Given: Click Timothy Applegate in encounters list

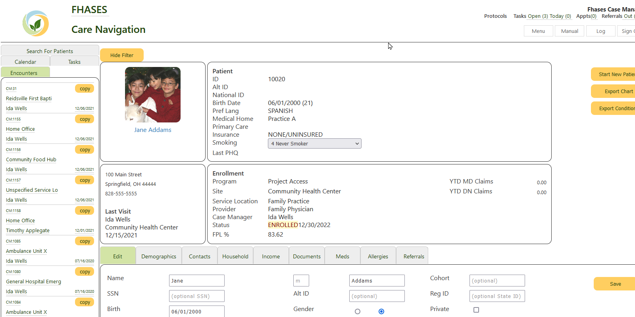Looking at the screenshot, I should [28, 230].
